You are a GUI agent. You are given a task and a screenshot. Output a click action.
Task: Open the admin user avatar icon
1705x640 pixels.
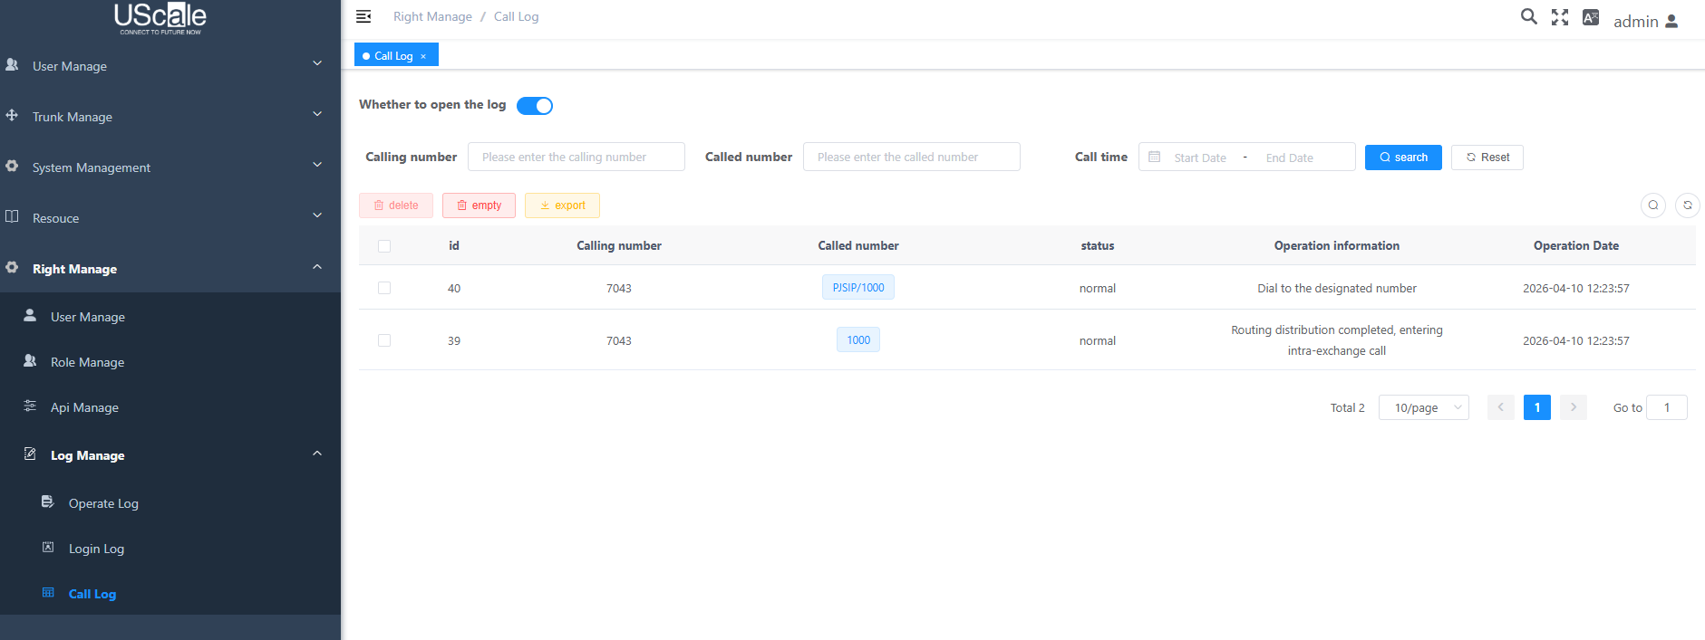(x=1672, y=21)
